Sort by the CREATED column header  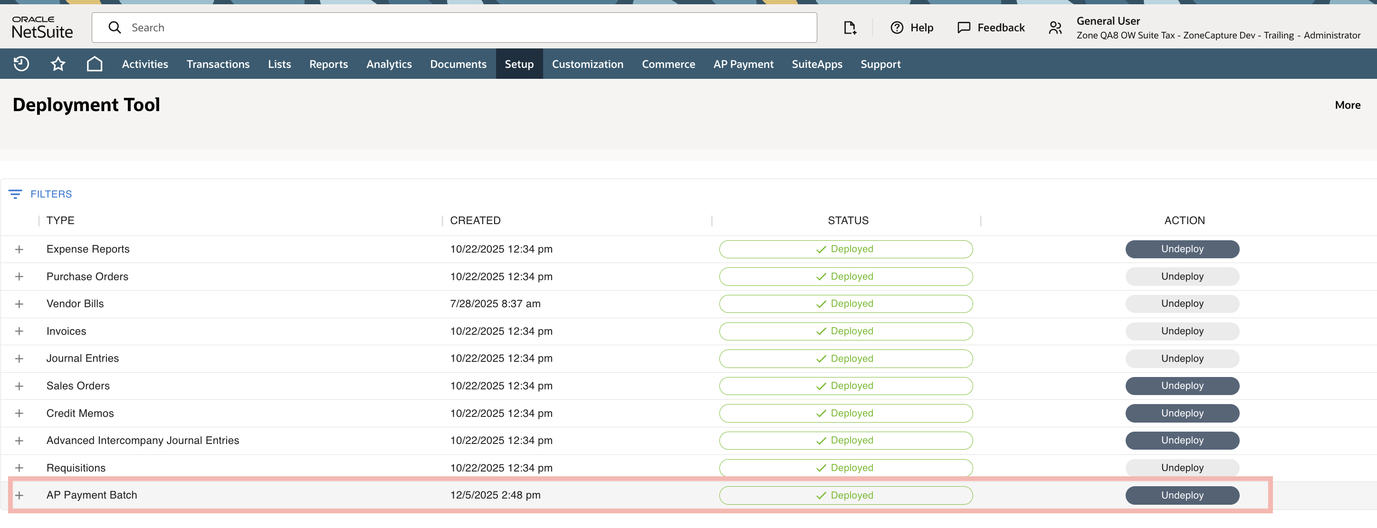pyautogui.click(x=475, y=221)
